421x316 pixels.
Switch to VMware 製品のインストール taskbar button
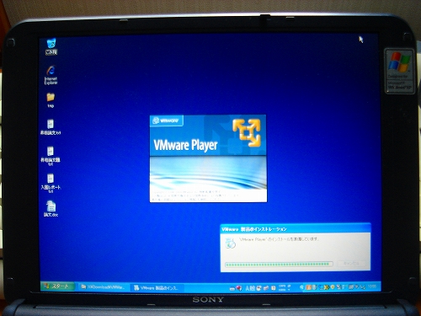[x=157, y=287]
